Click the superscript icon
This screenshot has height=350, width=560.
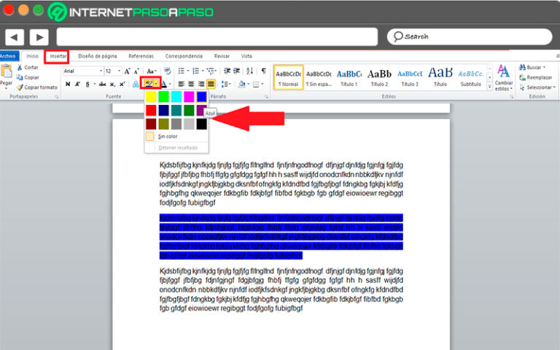[x=122, y=84]
